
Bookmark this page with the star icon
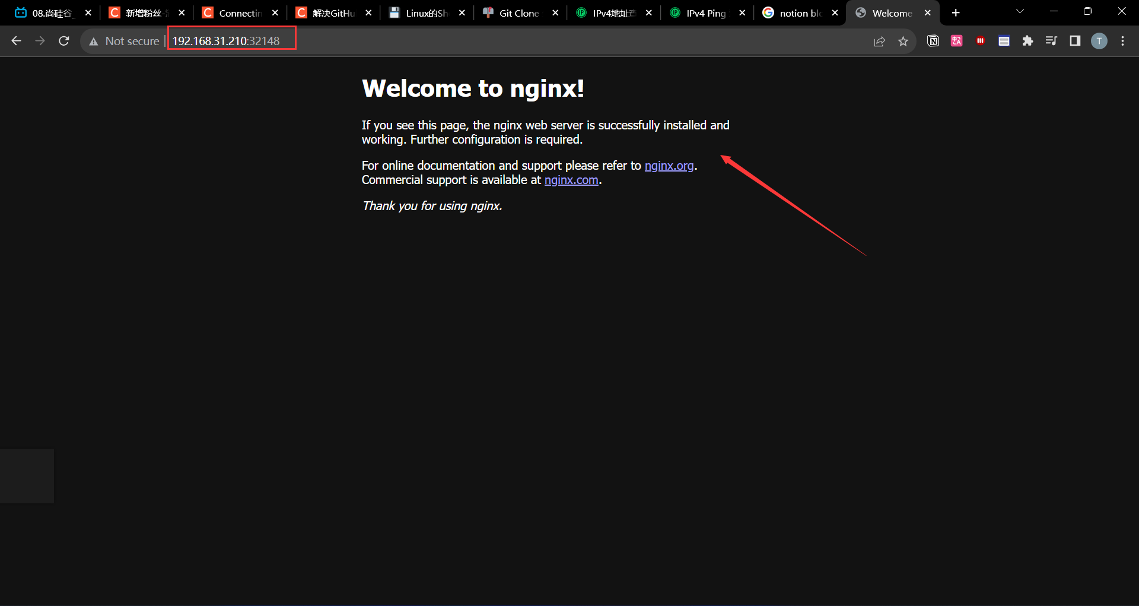point(903,41)
